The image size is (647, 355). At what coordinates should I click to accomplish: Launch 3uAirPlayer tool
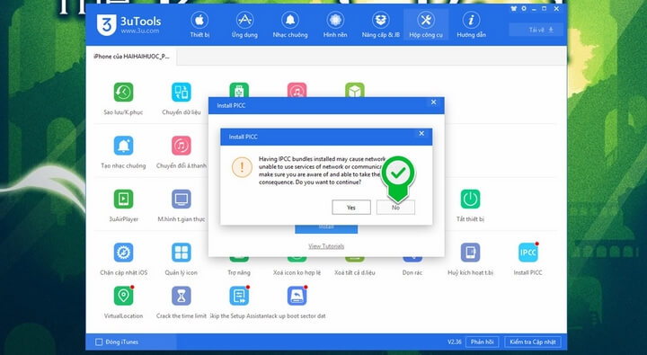(x=123, y=206)
